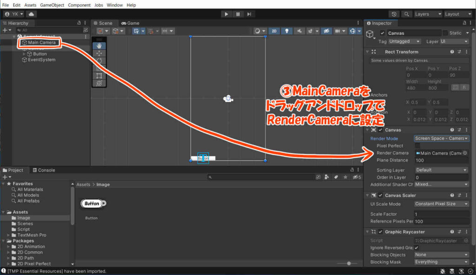Open the Layers dropdown
Viewport: 476px width, 275px height.
click(428, 14)
